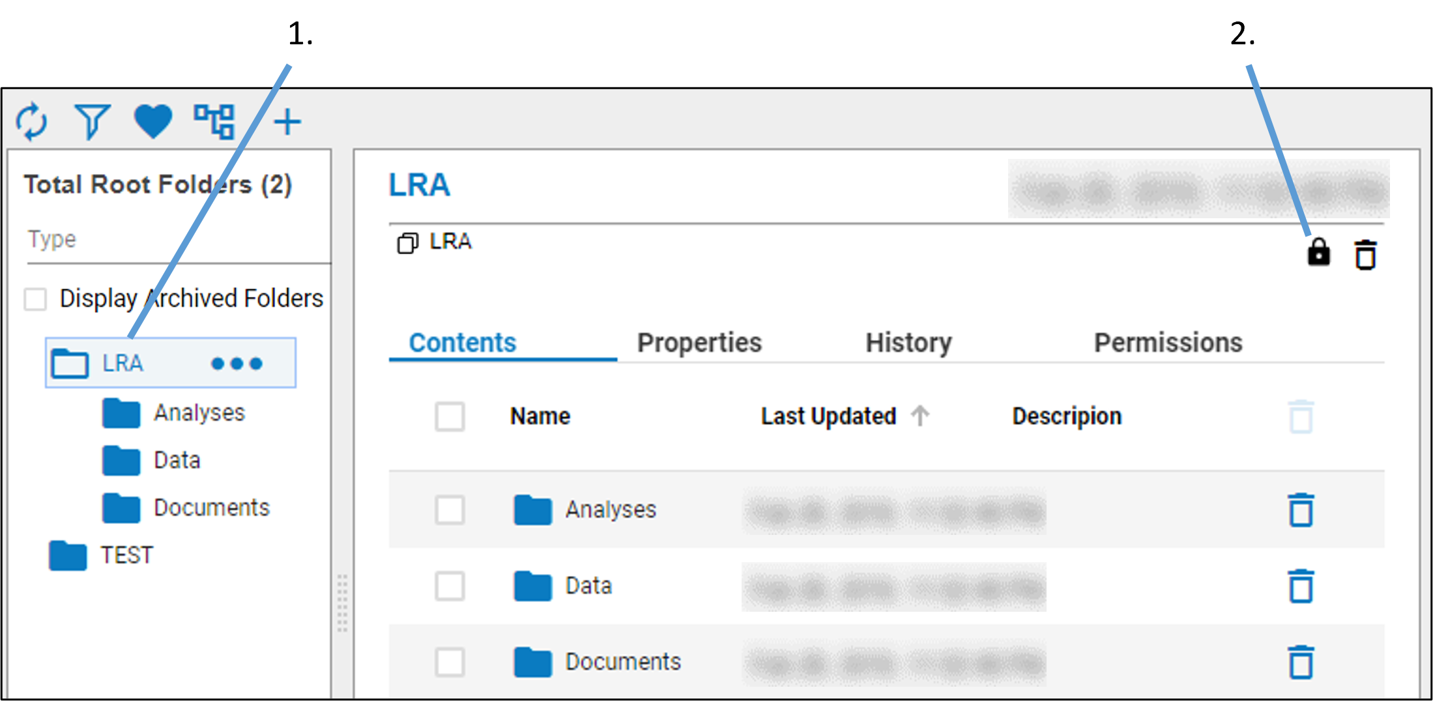Select the Data row checkbox

tap(450, 586)
